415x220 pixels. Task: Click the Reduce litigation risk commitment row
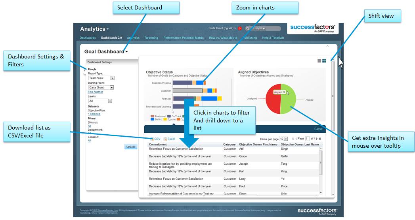click(x=180, y=165)
